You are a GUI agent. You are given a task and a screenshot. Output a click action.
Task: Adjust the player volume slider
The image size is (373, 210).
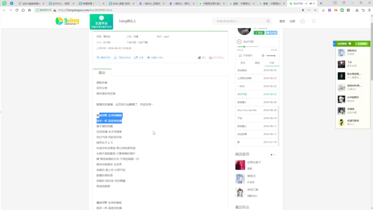(271, 56)
